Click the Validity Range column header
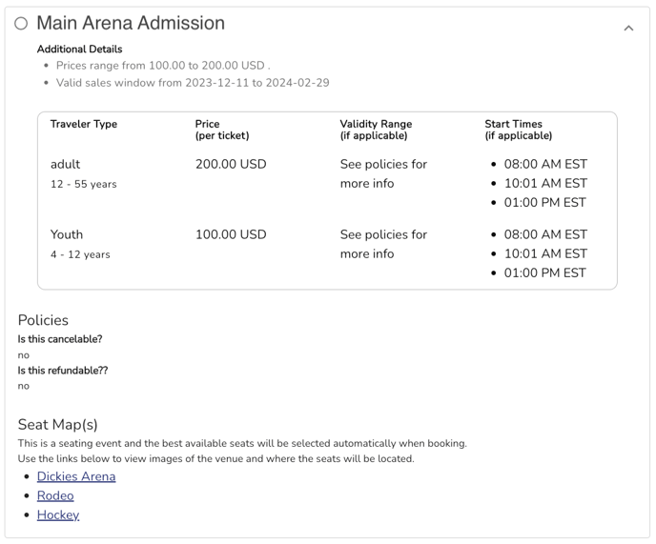 (x=376, y=130)
